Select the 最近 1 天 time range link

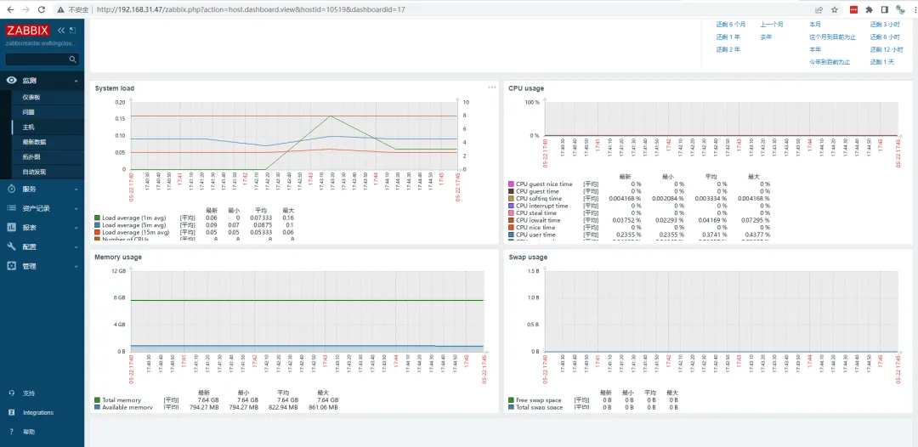tap(882, 62)
